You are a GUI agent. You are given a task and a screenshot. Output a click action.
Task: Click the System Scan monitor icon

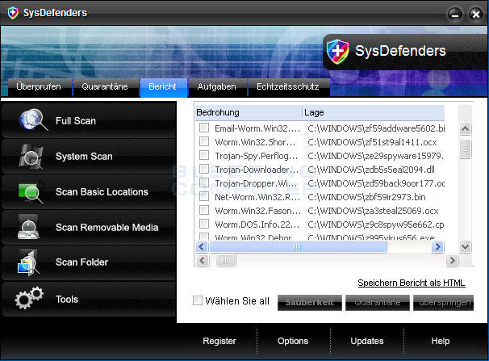tap(31, 156)
